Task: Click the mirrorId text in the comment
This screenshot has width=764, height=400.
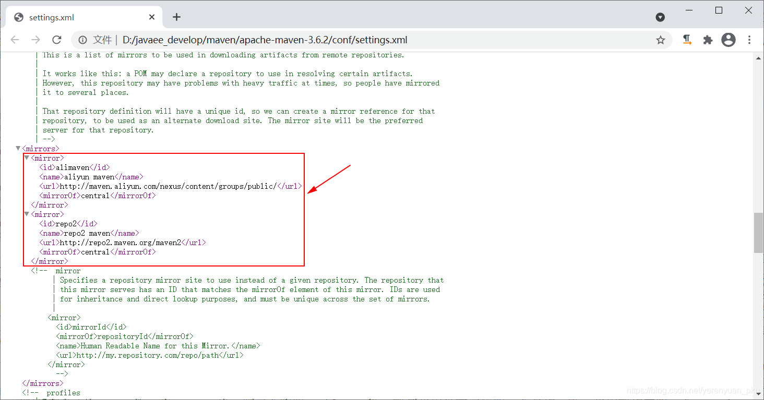Action: 89,327
